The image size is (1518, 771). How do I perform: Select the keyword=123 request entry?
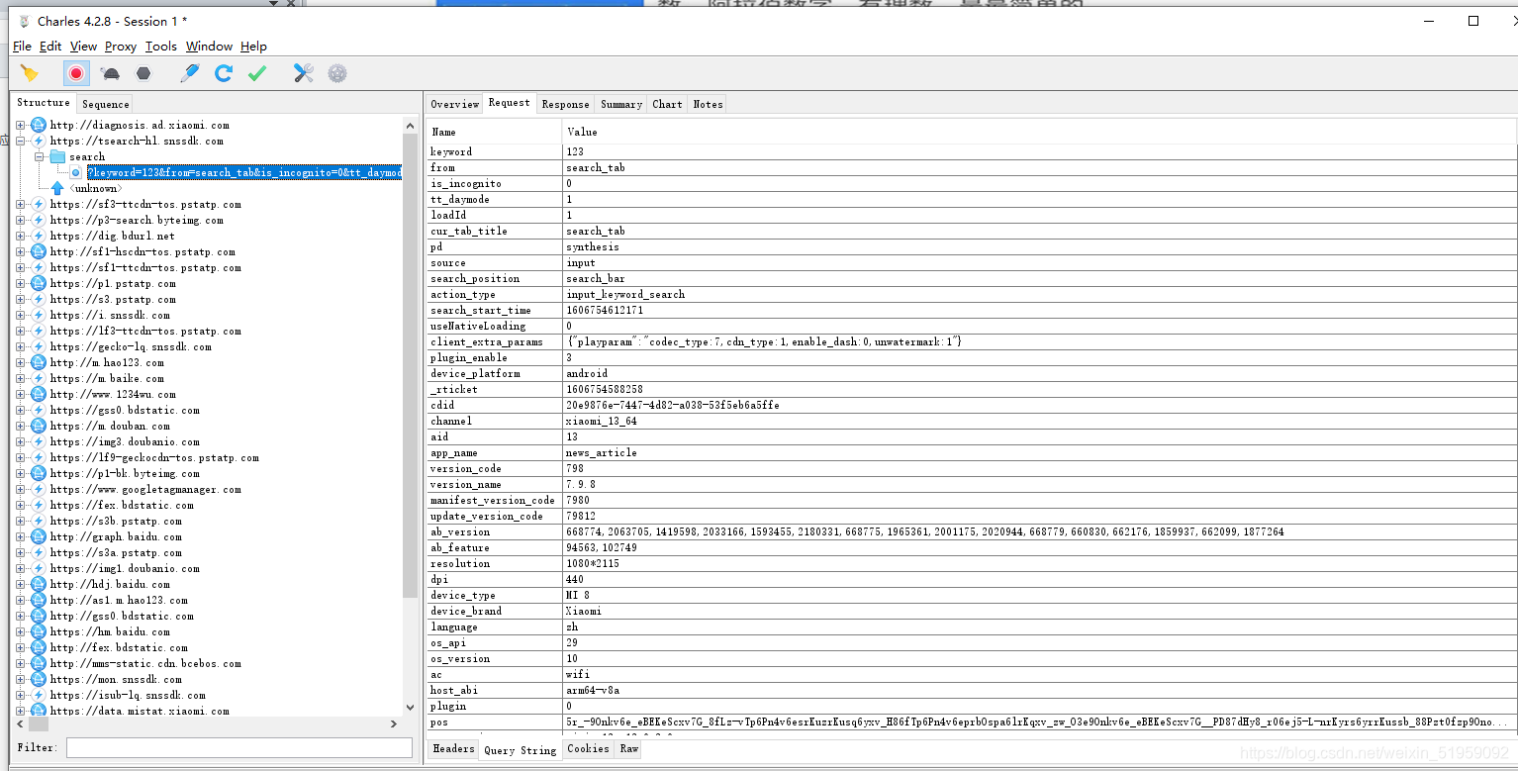point(243,172)
